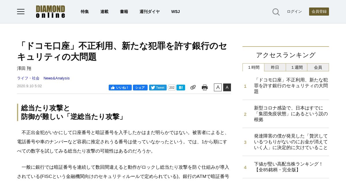Open rank 2 新型コロナ集団免疫 article

pyautogui.click(x=291, y=114)
